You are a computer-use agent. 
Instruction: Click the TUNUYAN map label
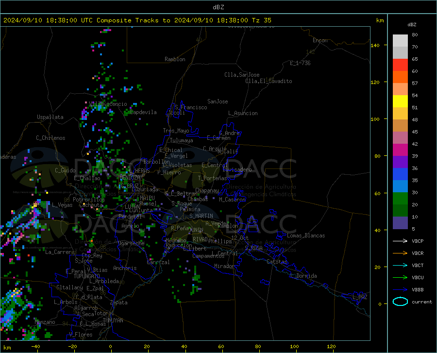point(113,320)
